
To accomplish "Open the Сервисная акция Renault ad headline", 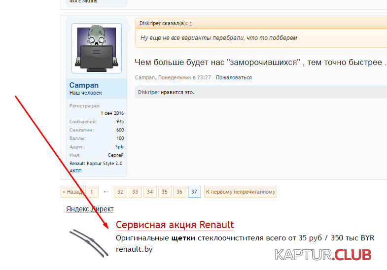I will tap(175, 225).
